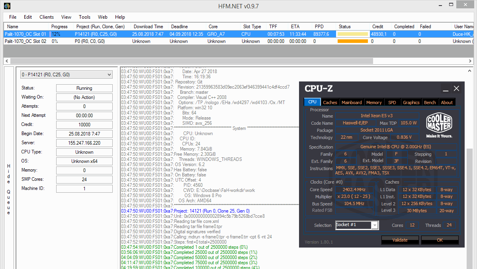Switch to the Graphics tab in CPU-Z
This screenshot has width=477, height=269.
pos(411,103)
